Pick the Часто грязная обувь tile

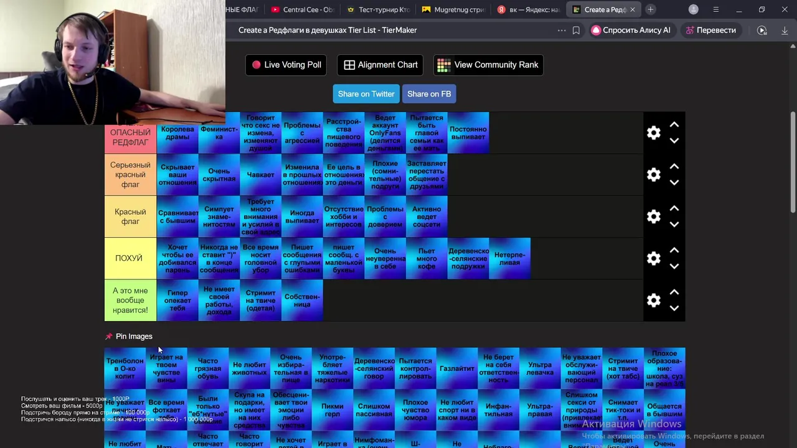pyautogui.click(x=208, y=368)
